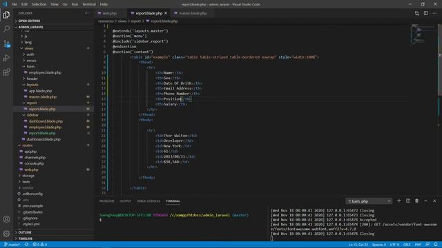The height and width of the screenshot is (248, 442).
Task: Select the terminal from '1: bash, php' dropdown
Action: pyautogui.click(x=369, y=201)
